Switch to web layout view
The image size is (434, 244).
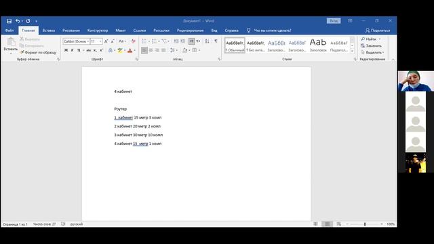(x=339, y=224)
